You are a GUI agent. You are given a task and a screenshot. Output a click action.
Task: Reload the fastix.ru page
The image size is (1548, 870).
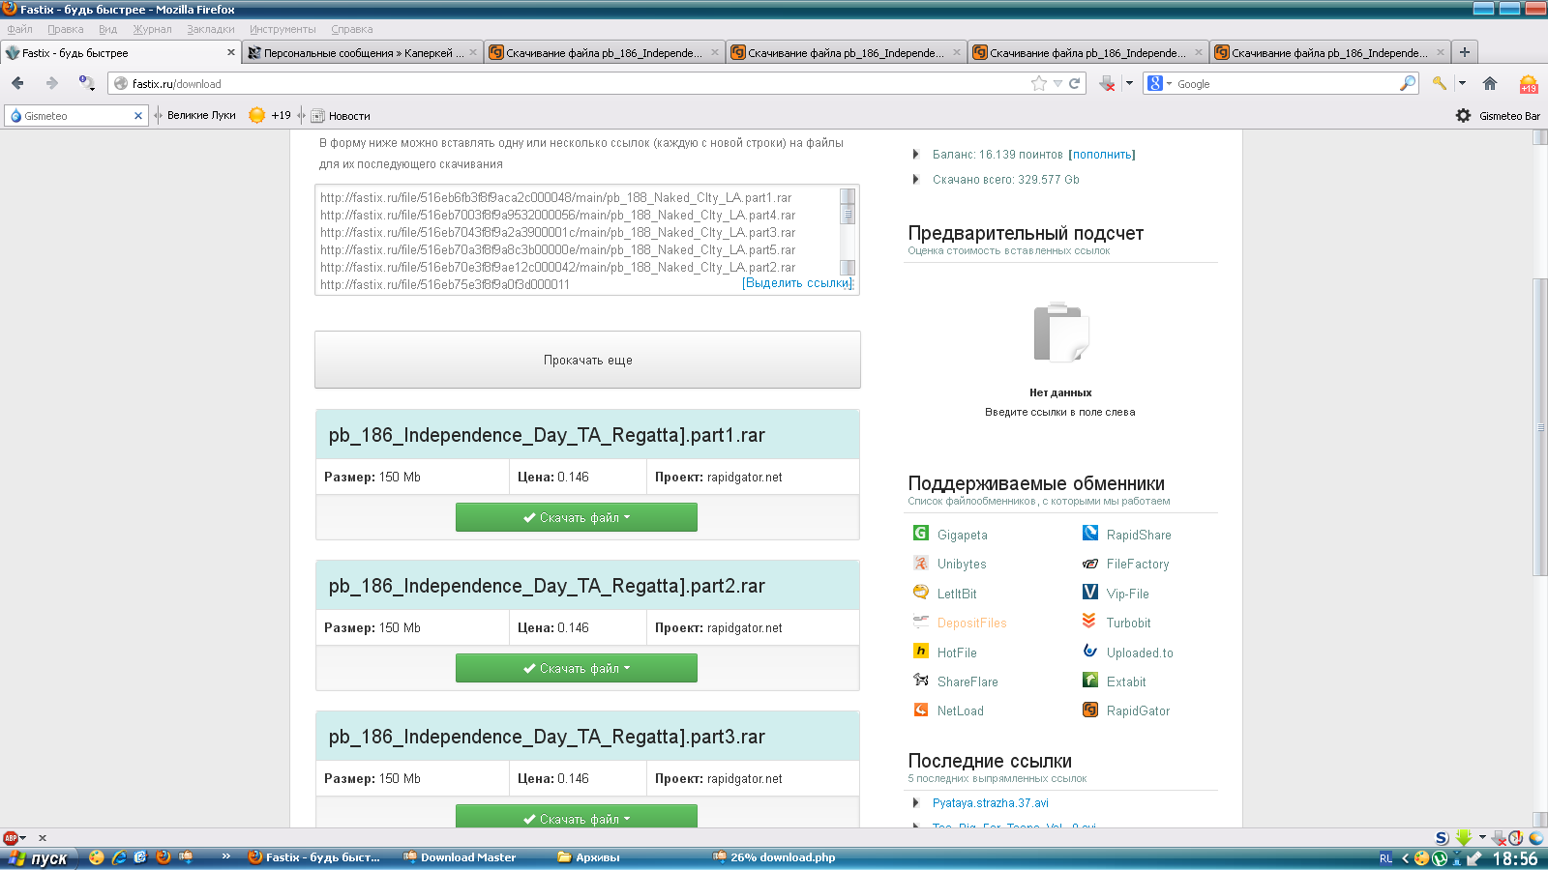coord(1074,83)
